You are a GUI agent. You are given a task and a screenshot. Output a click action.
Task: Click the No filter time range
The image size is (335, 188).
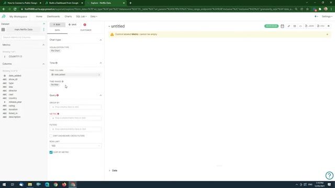54,85
